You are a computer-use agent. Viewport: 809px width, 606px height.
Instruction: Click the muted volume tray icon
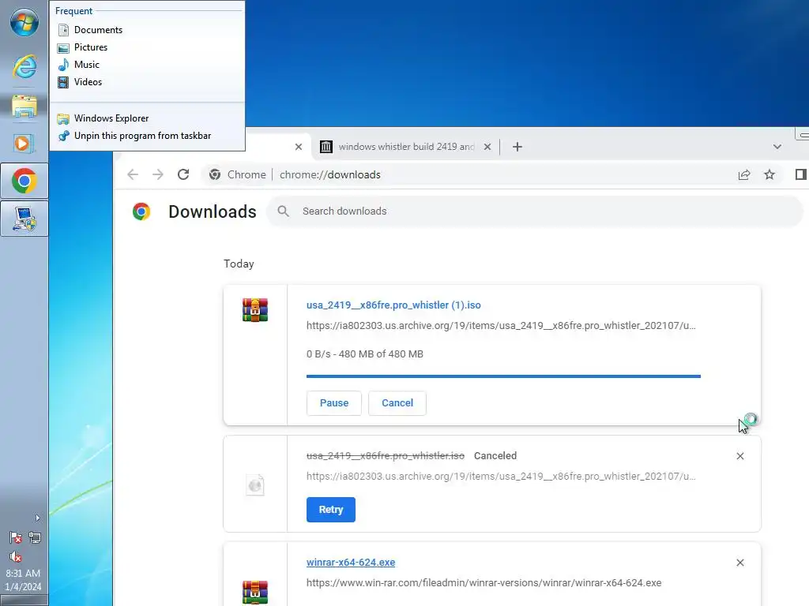click(x=16, y=556)
